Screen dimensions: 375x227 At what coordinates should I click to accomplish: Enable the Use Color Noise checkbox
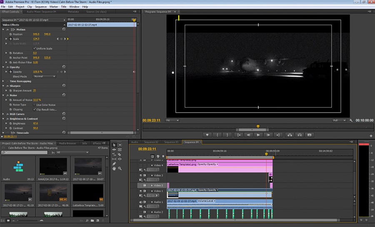point(34,105)
